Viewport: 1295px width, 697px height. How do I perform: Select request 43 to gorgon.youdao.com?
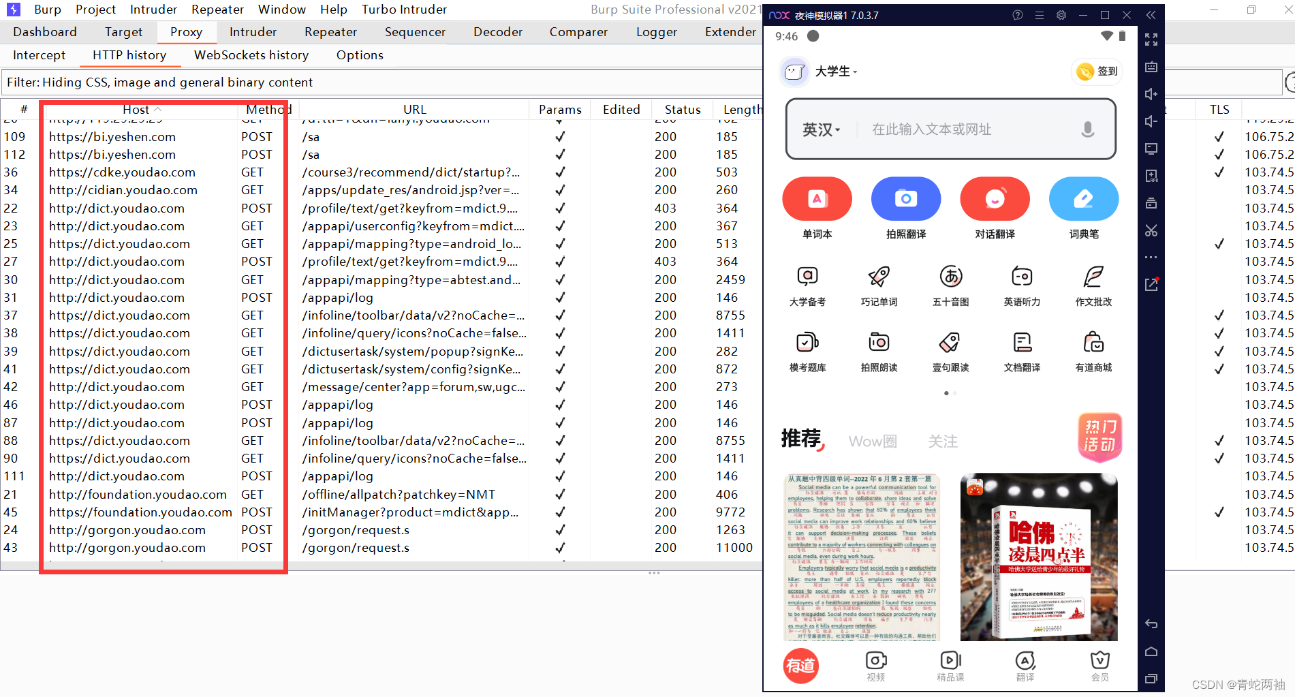pyautogui.click(x=381, y=548)
